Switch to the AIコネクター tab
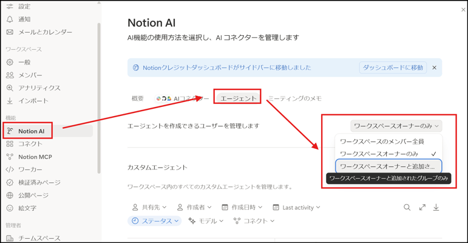Image resolution: width=468 pixels, height=243 pixels. point(182,98)
